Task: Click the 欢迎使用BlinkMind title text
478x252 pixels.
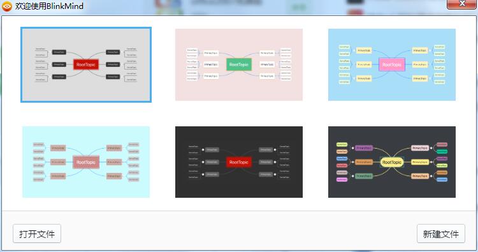Action: point(49,6)
